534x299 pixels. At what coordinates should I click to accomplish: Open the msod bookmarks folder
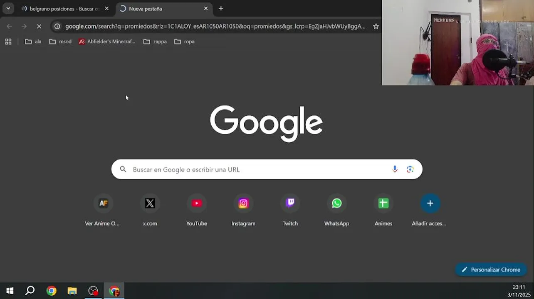tap(60, 42)
